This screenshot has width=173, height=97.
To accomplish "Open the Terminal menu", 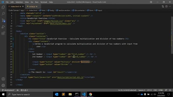I will tap(44, 2).
